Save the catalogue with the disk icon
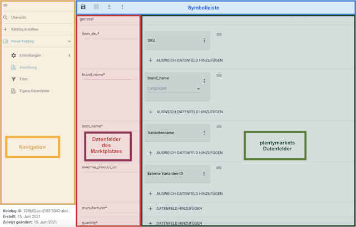Screen dimensions: 356x227 click(83, 7)
